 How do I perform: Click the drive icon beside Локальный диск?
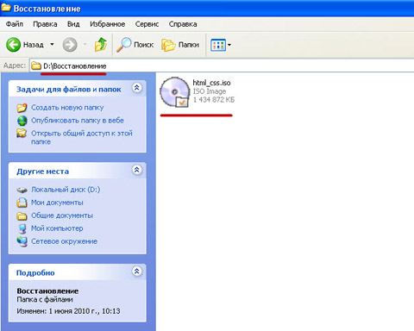[x=22, y=190]
